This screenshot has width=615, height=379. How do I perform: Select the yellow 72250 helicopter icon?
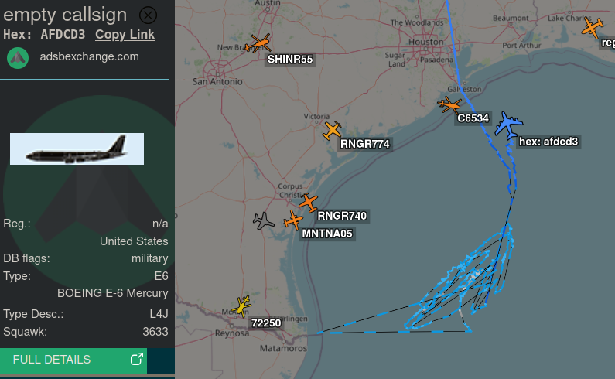(241, 306)
